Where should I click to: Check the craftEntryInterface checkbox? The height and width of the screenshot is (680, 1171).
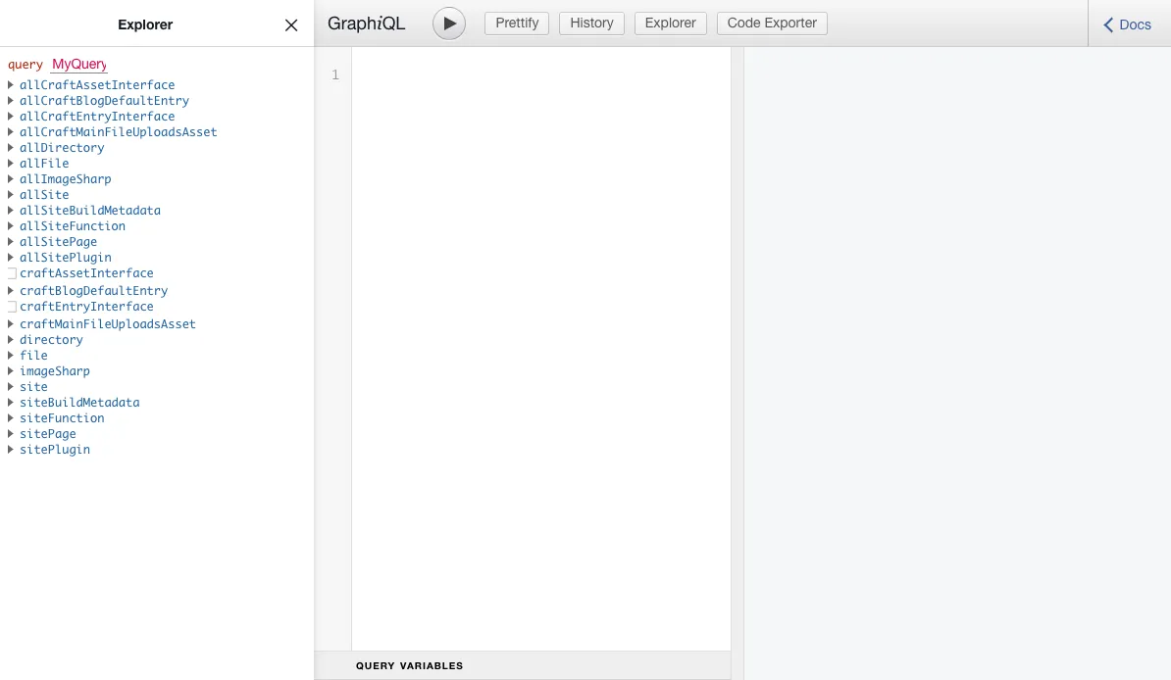(12, 308)
